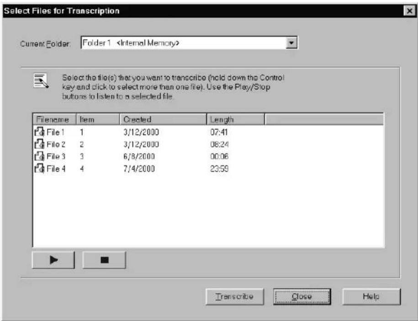Open the Current Folder dropdown arrow

[x=291, y=43]
